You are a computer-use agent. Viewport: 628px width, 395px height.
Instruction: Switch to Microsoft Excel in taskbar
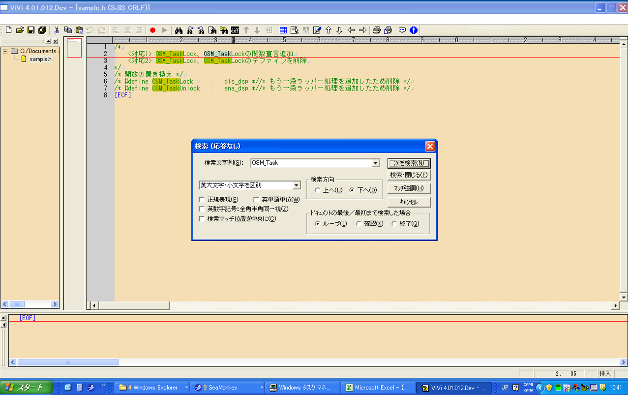tap(378, 388)
